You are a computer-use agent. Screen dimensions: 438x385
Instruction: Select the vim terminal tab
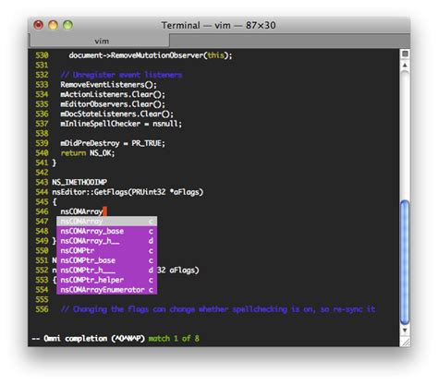99,41
